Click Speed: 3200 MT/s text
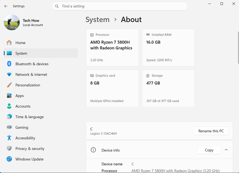Viewport: 239px width, 173px height. 159,60
